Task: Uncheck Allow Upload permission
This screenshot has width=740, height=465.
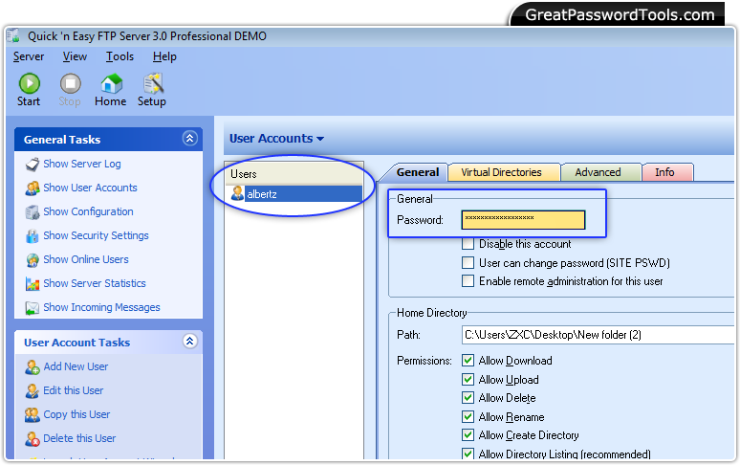Action: [x=468, y=379]
